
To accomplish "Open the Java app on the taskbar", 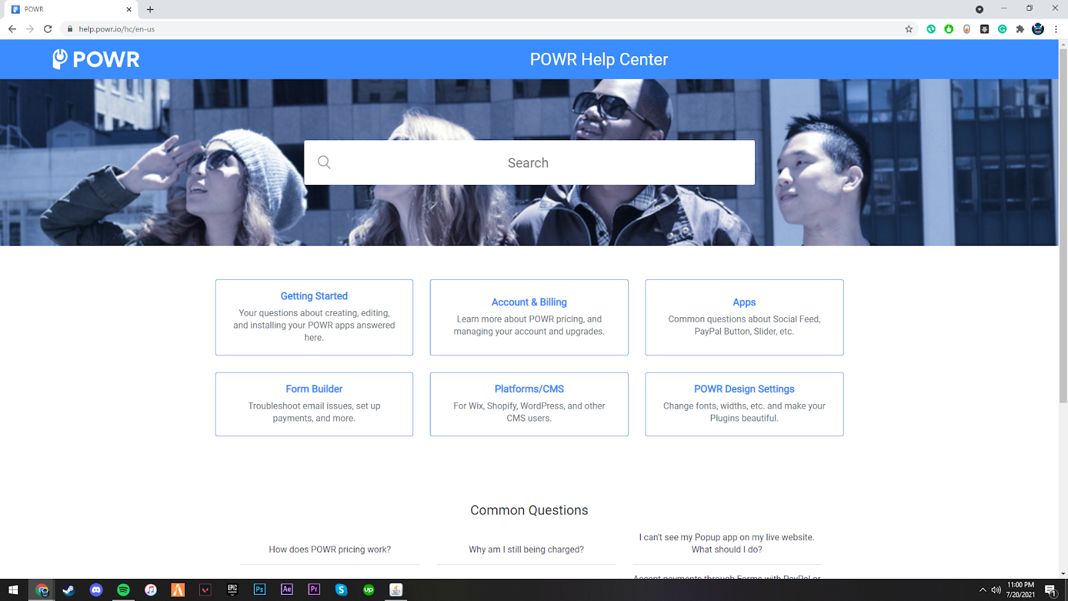I will coord(396,590).
